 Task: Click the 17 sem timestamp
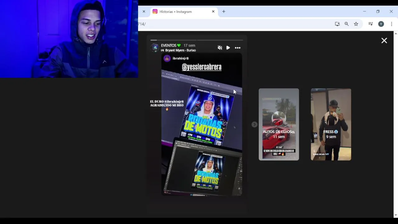pos(189,45)
